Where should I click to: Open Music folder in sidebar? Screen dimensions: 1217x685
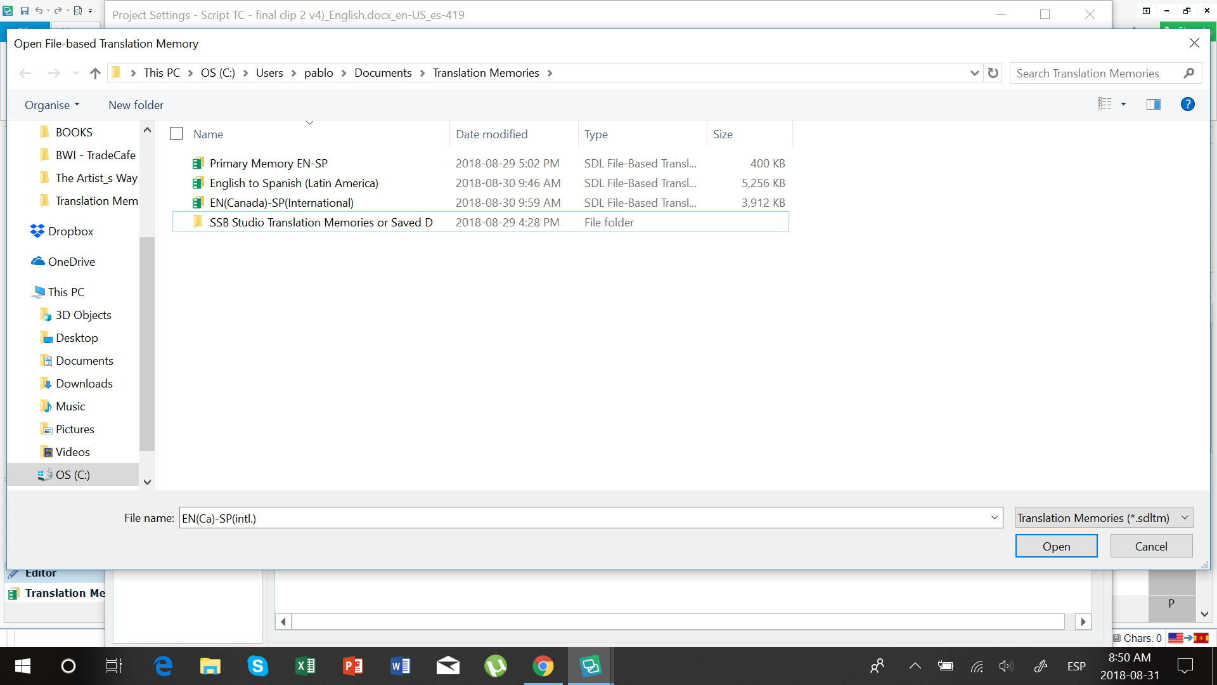(x=70, y=406)
